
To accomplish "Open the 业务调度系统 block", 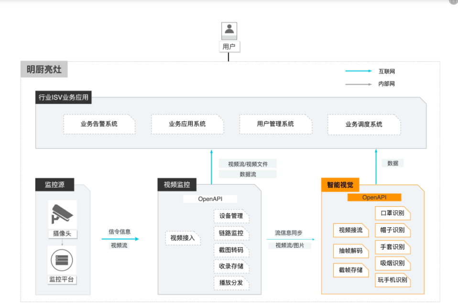I will tap(364, 124).
